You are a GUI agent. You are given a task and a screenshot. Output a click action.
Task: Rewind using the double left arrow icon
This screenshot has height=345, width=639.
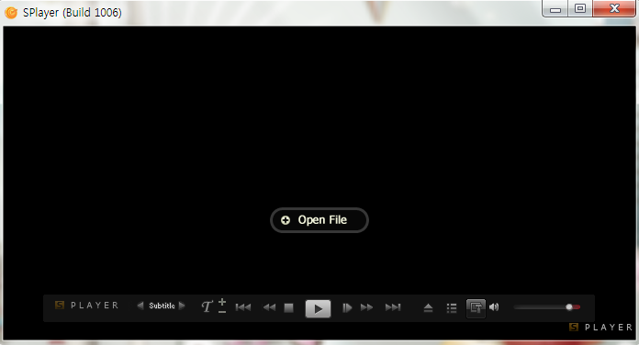(x=269, y=307)
